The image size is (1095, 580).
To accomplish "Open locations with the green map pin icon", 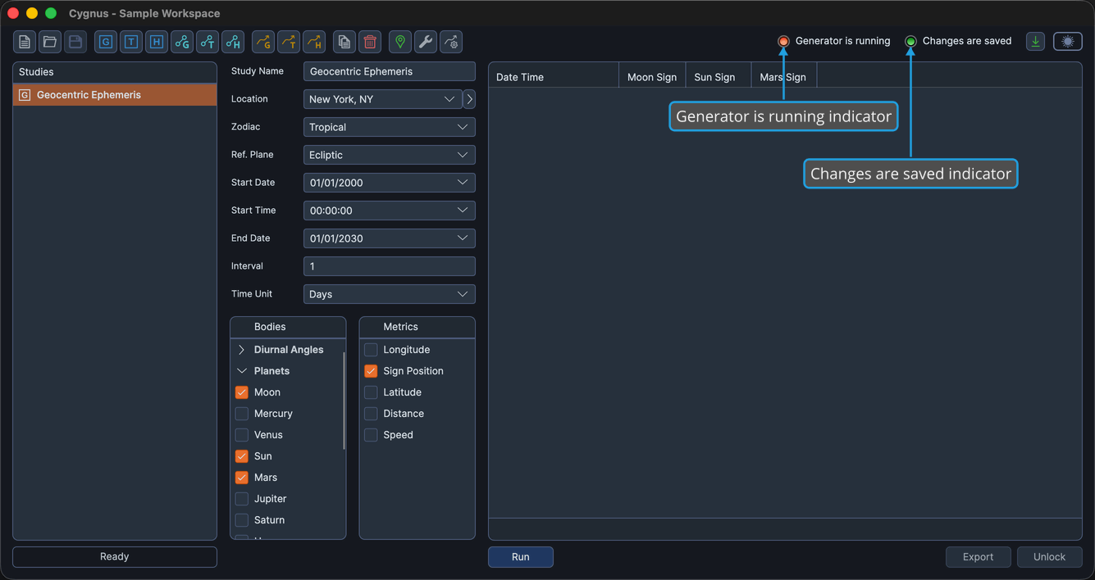I will pos(399,42).
